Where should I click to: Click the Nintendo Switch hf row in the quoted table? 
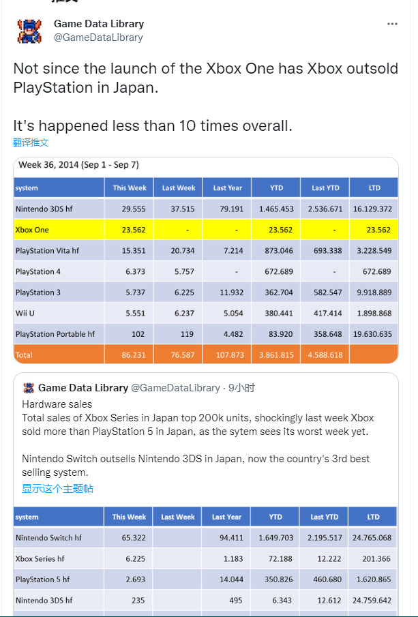click(x=206, y=538)
